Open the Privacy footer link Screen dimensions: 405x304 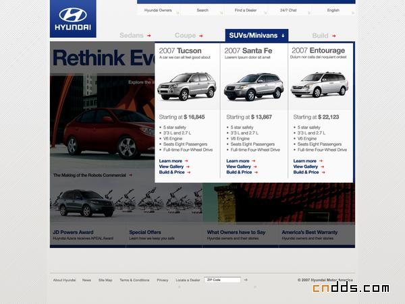[163, 280]
